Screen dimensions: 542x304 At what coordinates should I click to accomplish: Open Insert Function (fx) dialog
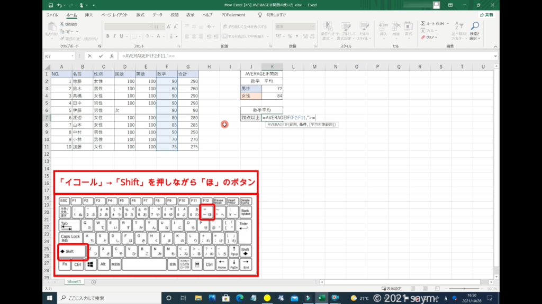tap(112, 56)
